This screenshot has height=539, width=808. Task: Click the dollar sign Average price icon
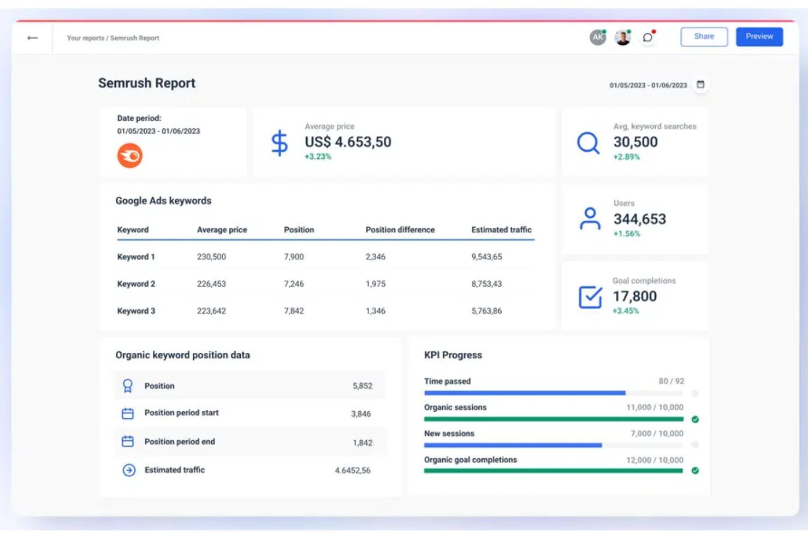coord(280,143)
